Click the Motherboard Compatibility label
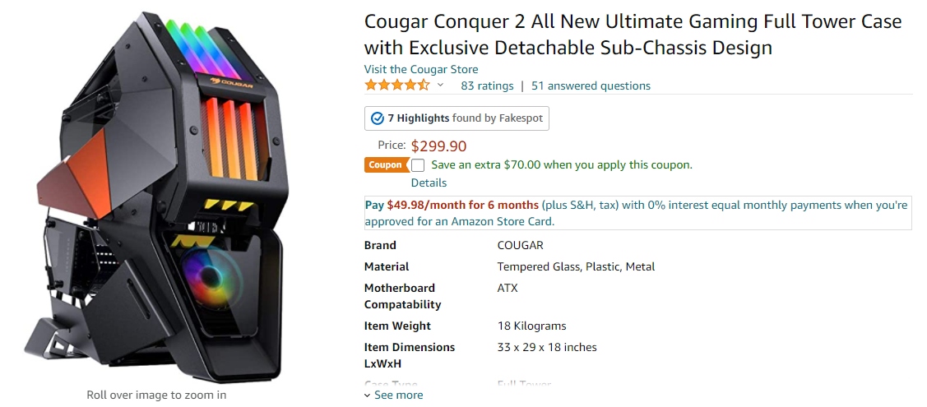The width and height of the screenshot is (927, 407). tap(402, 296)
